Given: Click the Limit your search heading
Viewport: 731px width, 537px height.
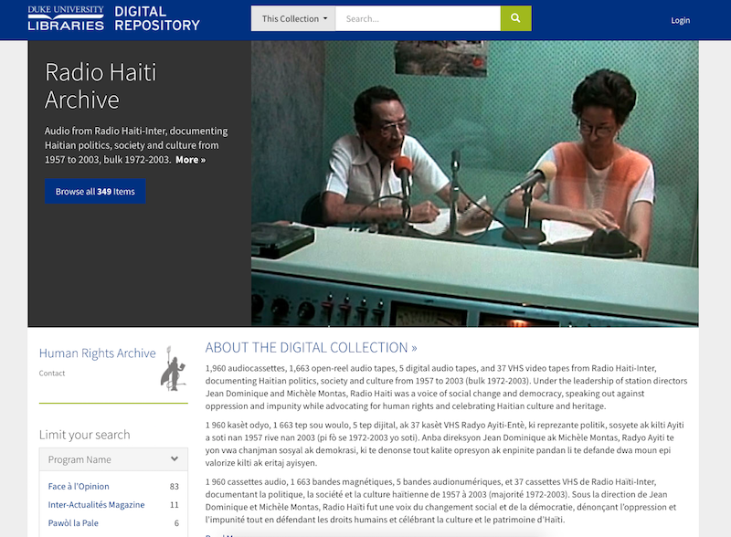Looking at the screenshot, I should pyautogui.click(x=85, y=435).
